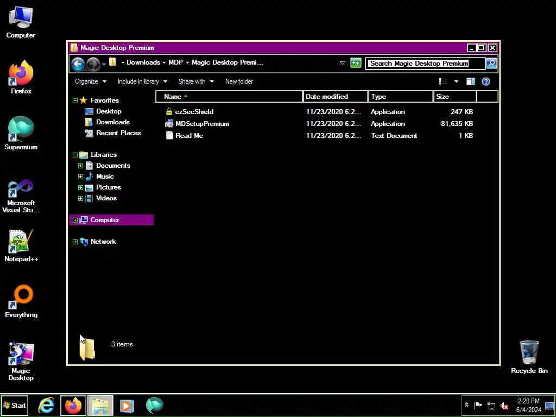Open the Share with menu
556x417 pixels.
click(x=196, y=81)
